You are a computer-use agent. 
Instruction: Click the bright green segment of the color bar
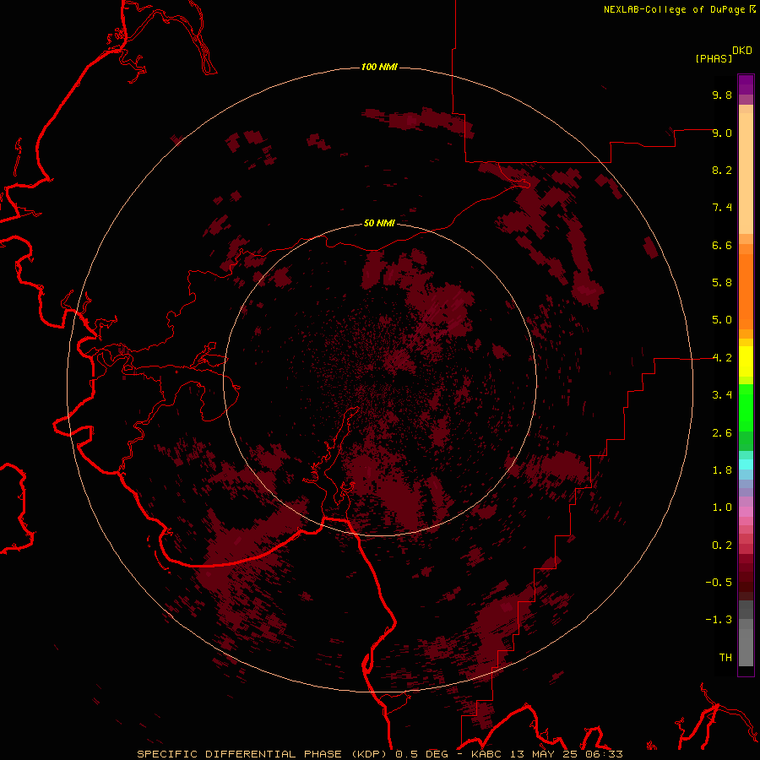pos(746,407)
